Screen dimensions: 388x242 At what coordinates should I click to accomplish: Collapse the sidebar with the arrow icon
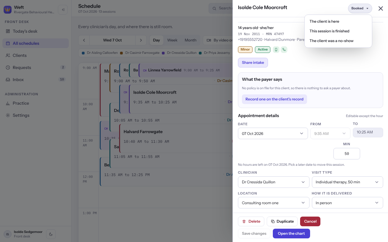[x=63, y=10]
